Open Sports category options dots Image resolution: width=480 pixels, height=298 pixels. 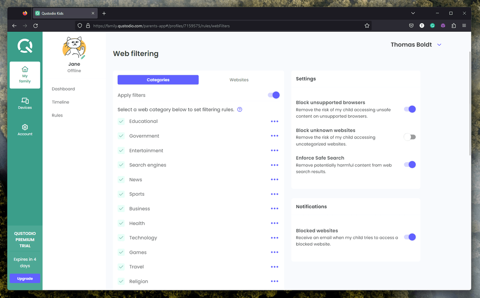click(x=275, y=194)
